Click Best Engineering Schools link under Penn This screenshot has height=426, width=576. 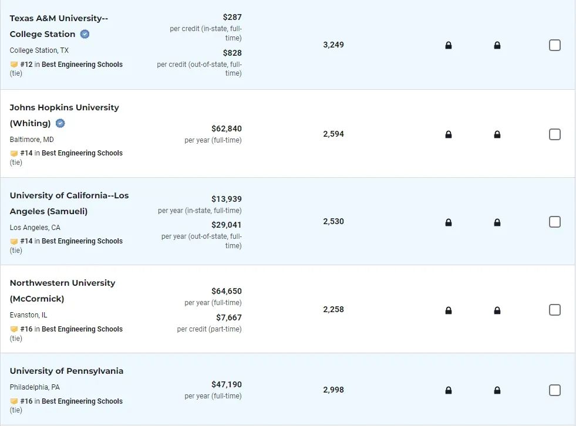82,401
